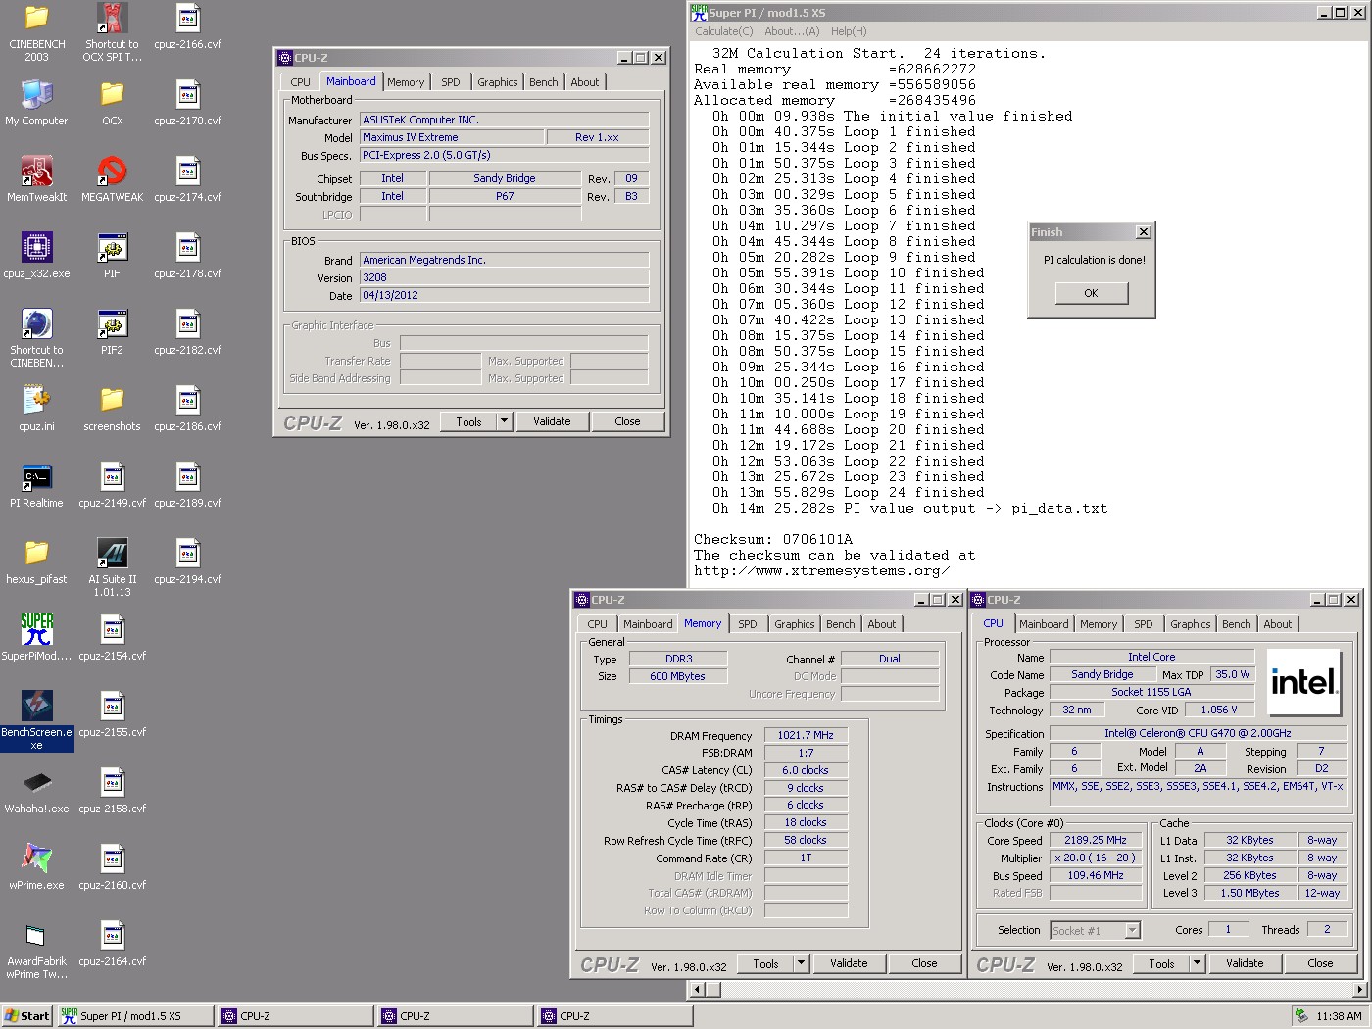The width and height of the screenshot is (1372, 1029).
Task: Expand the Socket #1 selection dropdown
Action: (x=1133, y=931)
